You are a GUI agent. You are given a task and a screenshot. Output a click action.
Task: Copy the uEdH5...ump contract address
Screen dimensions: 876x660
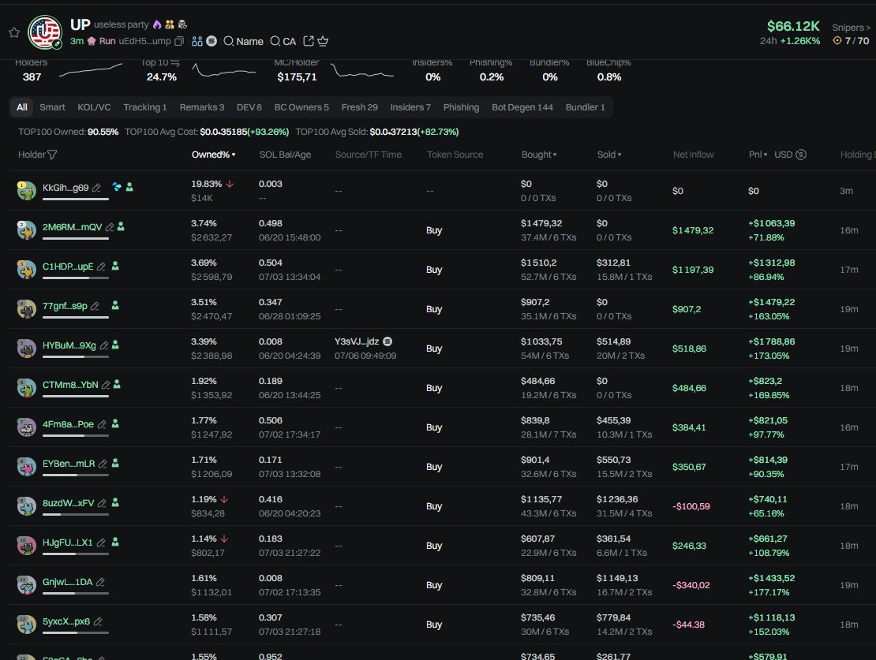(179, 41)
